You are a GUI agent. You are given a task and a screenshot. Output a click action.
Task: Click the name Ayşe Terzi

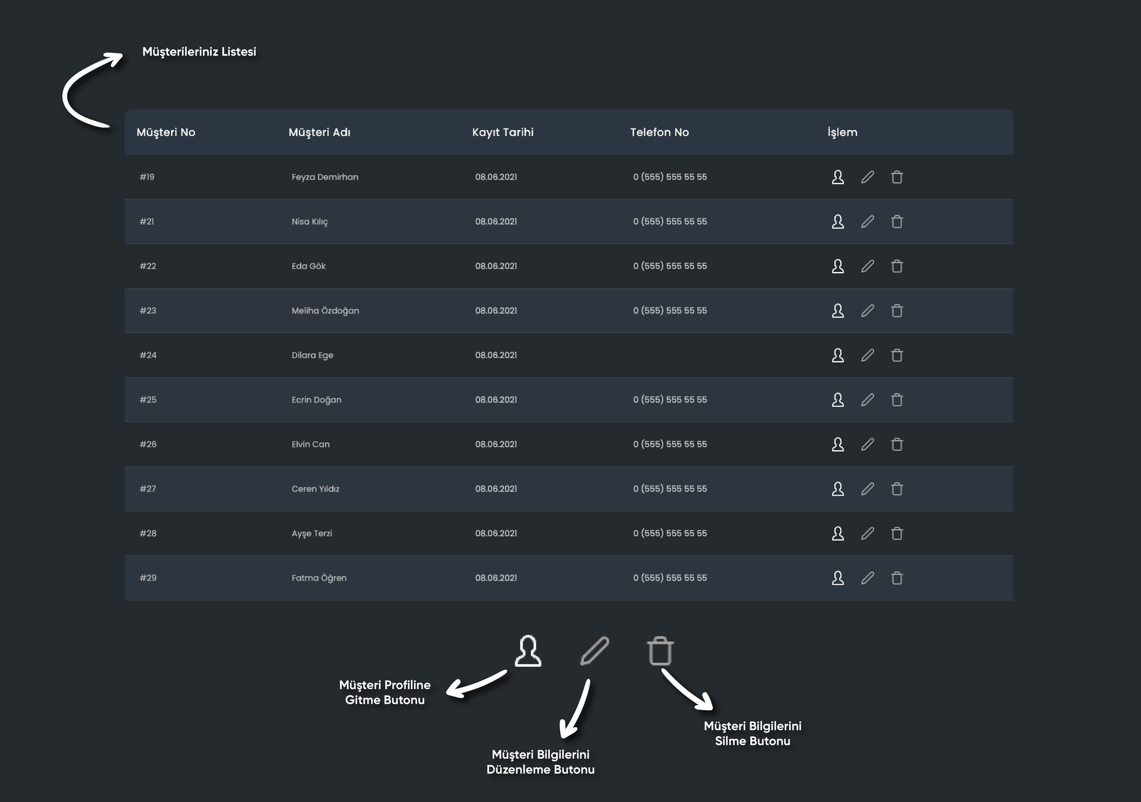[312, 533]
